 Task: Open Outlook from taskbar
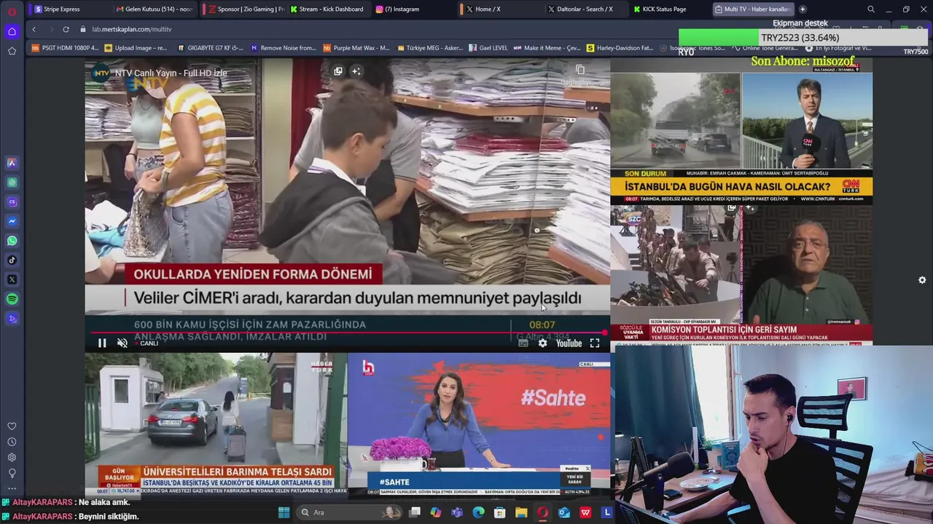pos(564,512)
